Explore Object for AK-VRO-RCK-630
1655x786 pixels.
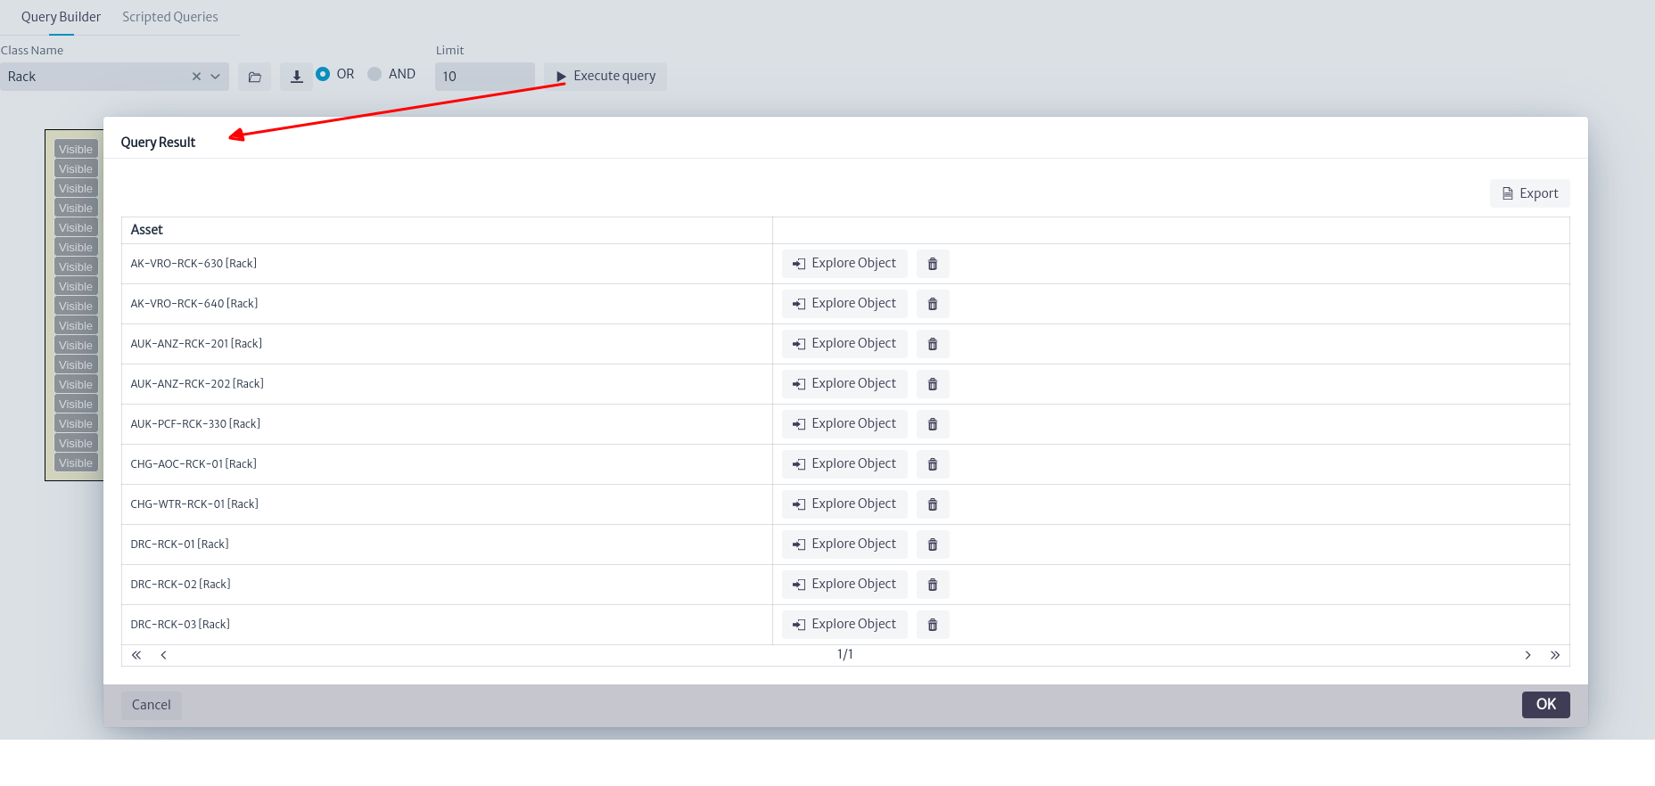pyautogui.click(x=844, y=264)
